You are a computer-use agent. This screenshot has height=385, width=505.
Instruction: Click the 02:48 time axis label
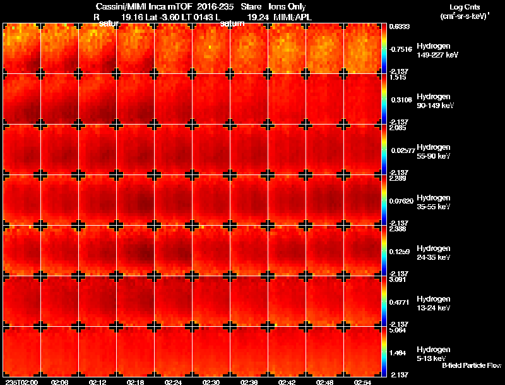324,382
